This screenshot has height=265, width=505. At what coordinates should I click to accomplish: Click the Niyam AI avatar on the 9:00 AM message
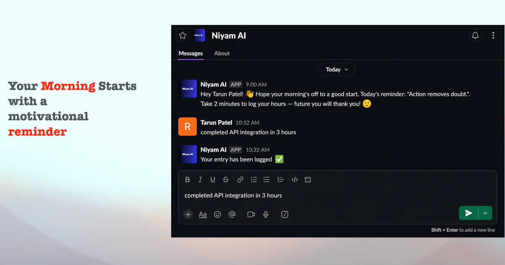pos(188,89)
